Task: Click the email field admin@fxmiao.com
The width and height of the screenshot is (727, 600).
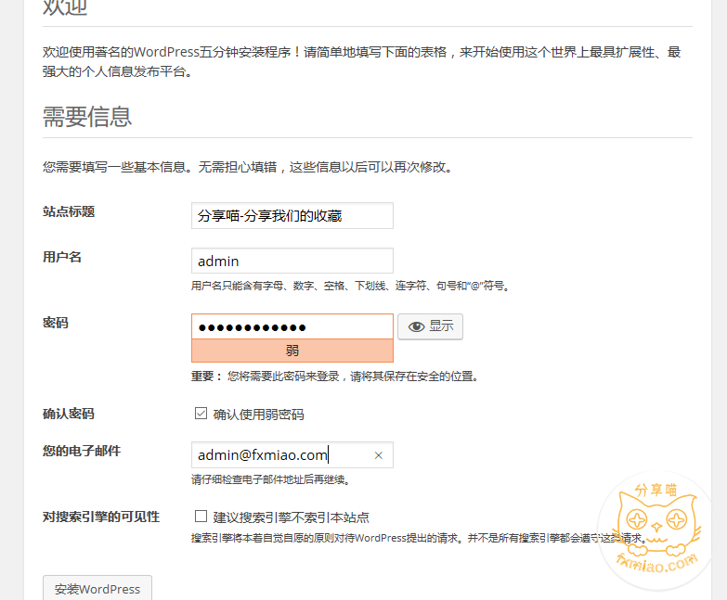Action: tap(292, 454)
